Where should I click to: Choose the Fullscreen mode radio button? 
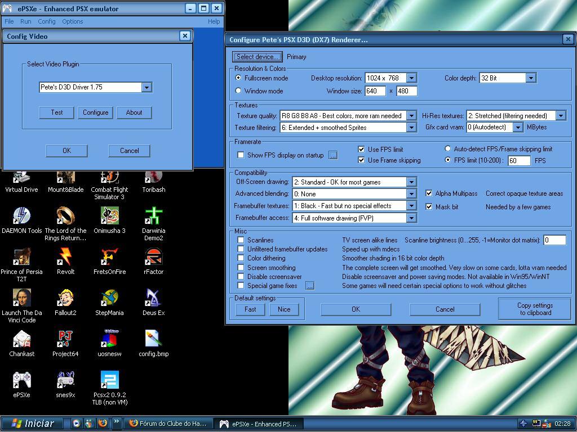pyautogui.click(x=238, y=78)
